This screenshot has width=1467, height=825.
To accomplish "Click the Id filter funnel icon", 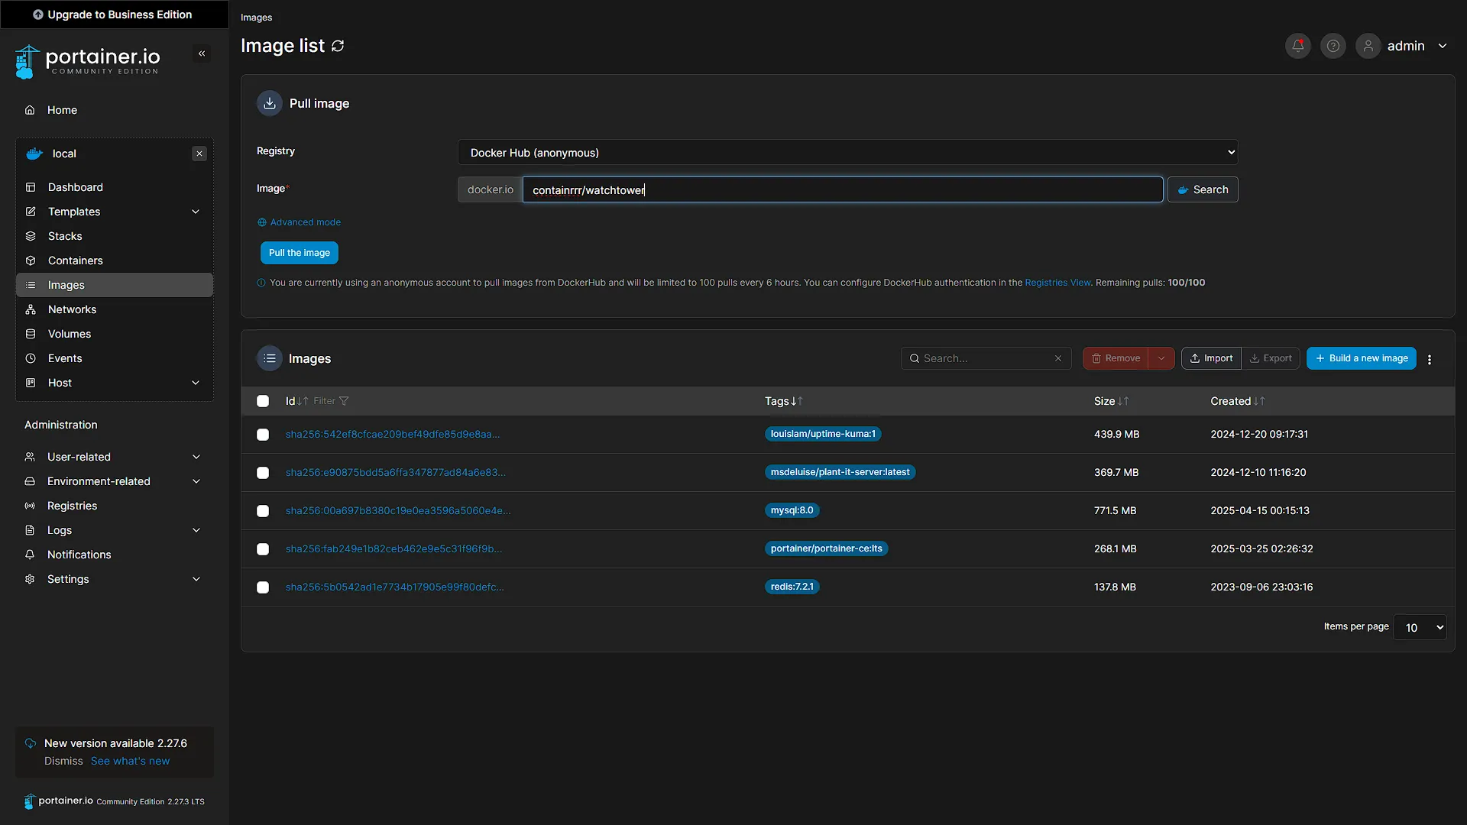I will pos(344,401).
